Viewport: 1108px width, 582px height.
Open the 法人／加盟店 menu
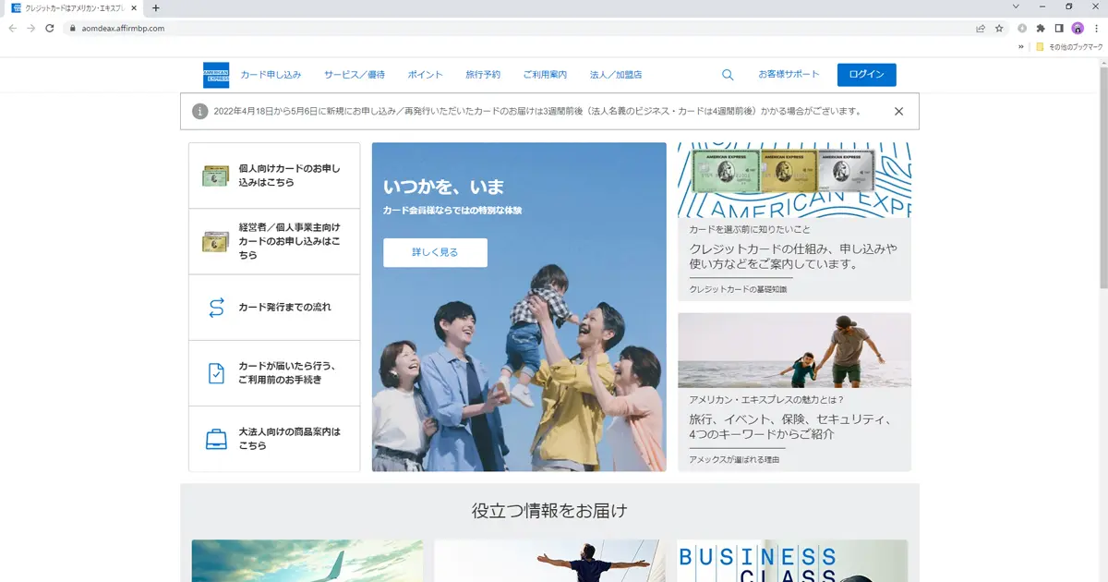tap(616, 75)
